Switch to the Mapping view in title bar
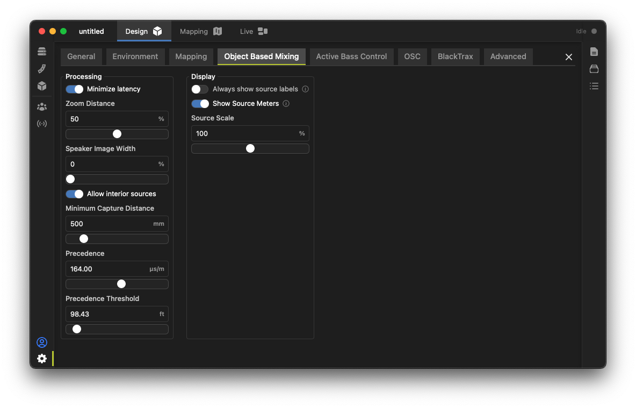Viewport: 636px width, 408px height. (200, 31)
